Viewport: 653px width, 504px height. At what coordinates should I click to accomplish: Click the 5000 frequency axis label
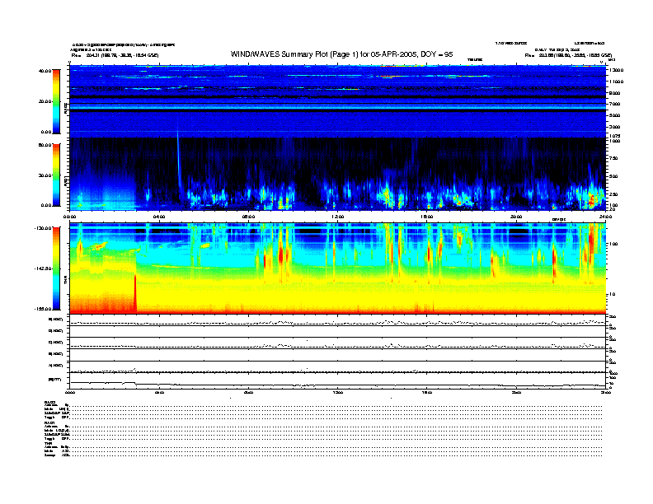[x=615, y=115]
